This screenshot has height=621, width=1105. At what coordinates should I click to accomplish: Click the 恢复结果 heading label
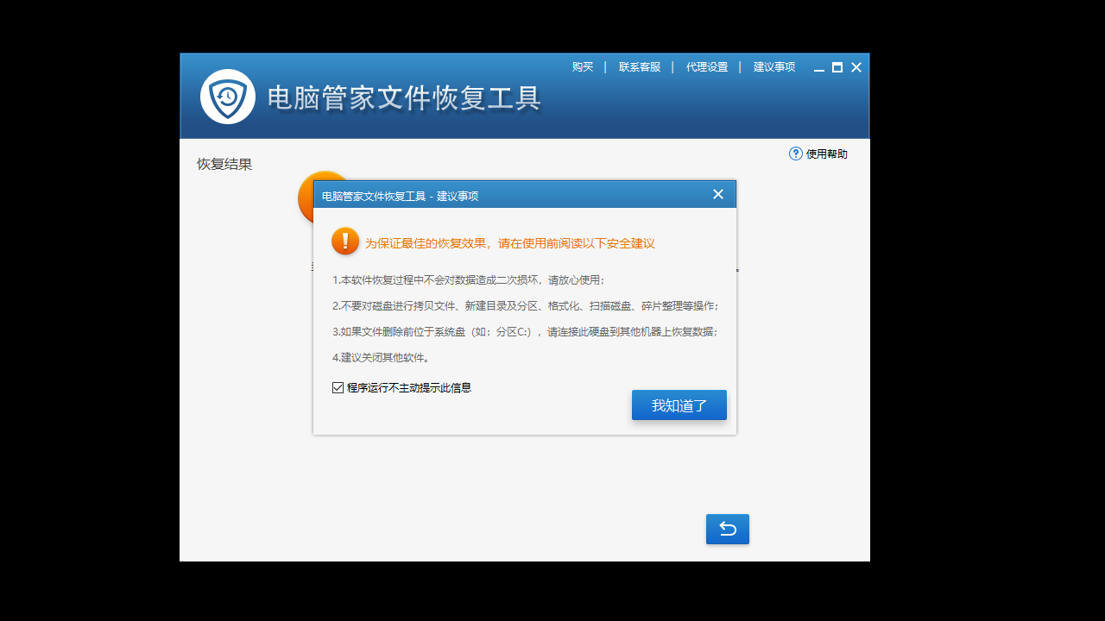[x=224, y=164]
